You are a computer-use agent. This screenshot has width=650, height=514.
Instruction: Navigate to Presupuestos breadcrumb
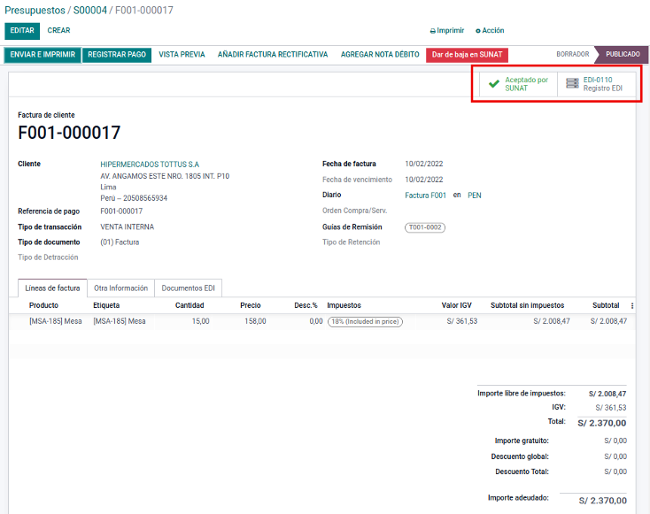(35, 11)
